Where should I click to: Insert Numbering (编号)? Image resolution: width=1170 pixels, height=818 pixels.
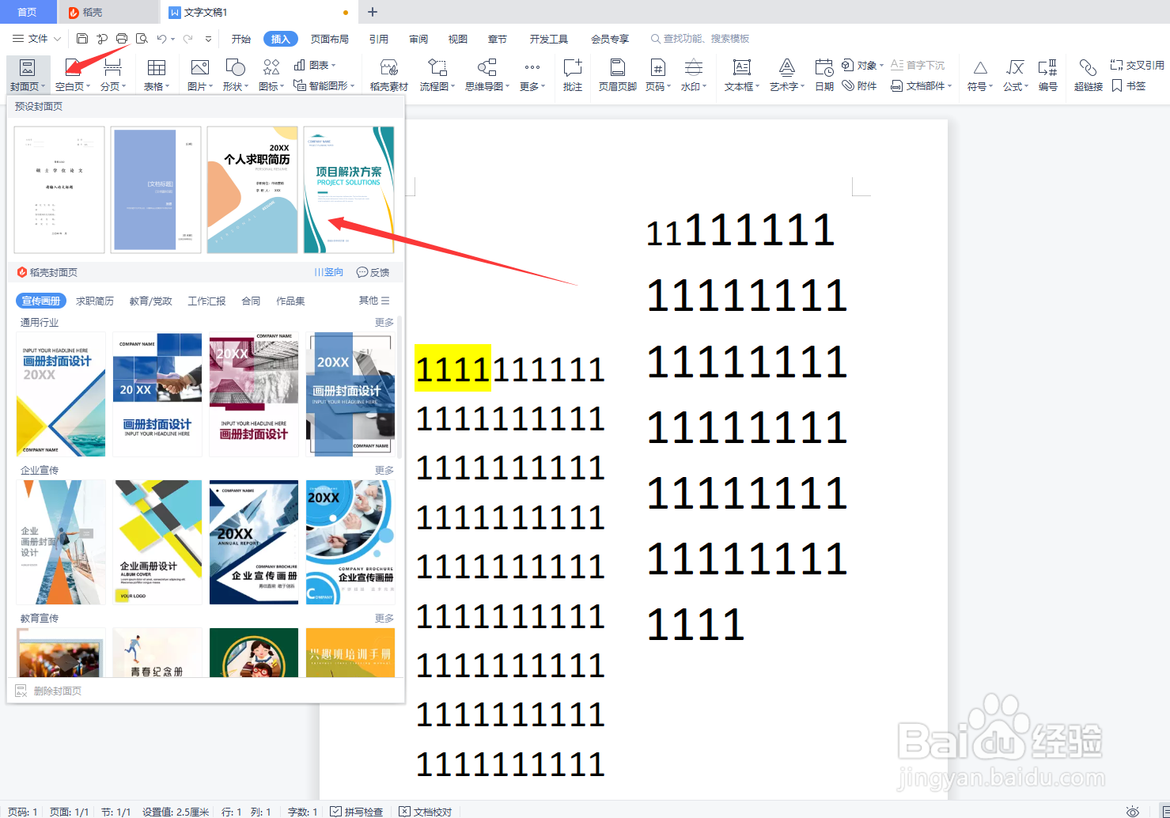tap(1048, 74)
